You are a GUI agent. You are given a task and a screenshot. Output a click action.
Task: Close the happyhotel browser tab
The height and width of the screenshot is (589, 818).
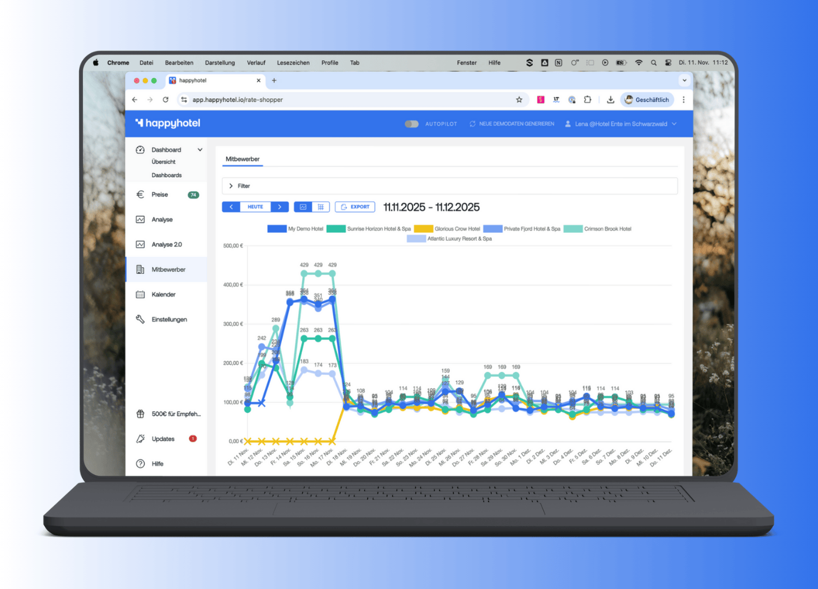(258, 81)
